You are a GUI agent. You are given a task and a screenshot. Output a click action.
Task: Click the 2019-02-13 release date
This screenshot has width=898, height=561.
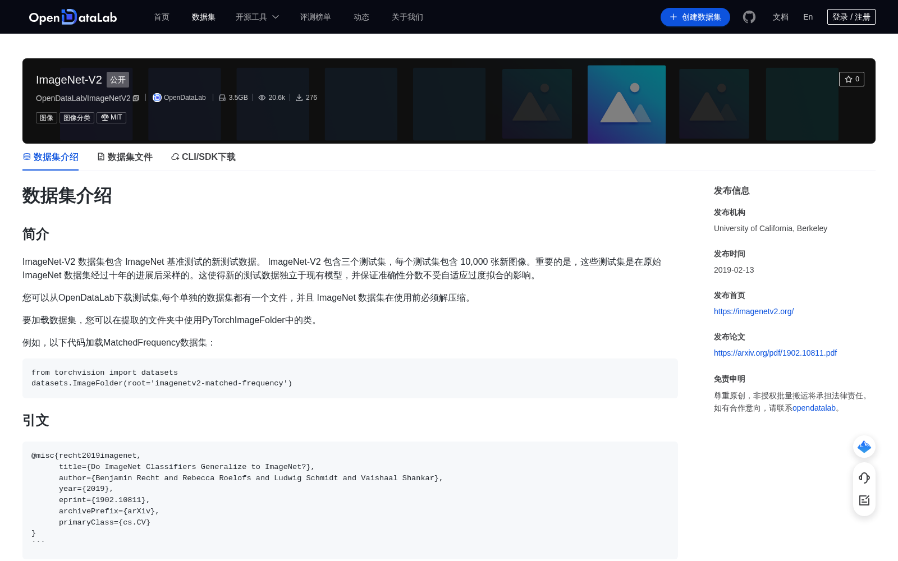point(734,270)
